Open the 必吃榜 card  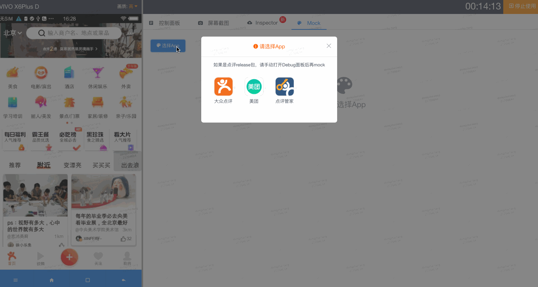click(69, 140)
